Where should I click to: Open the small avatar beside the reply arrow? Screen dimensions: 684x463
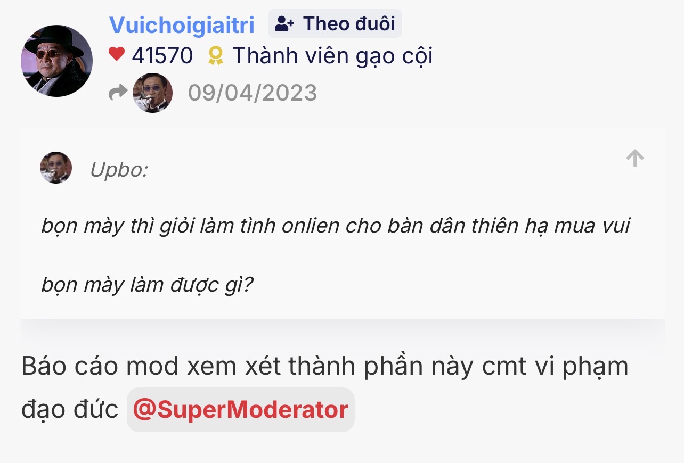152,93
